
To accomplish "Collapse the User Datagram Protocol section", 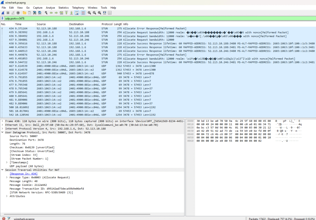I will tap(2, 132).
